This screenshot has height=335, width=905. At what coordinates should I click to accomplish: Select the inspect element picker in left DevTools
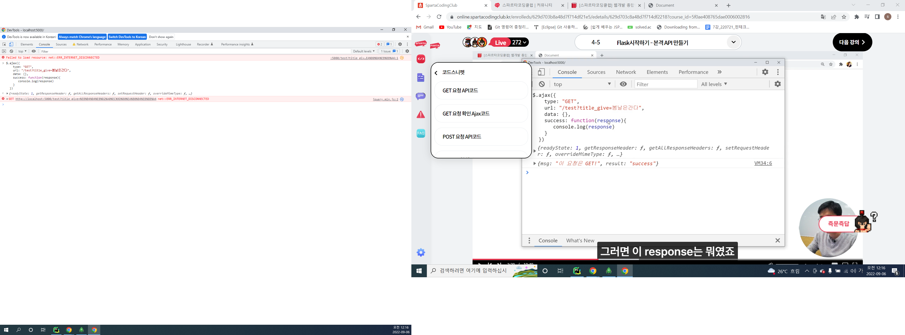4,44
